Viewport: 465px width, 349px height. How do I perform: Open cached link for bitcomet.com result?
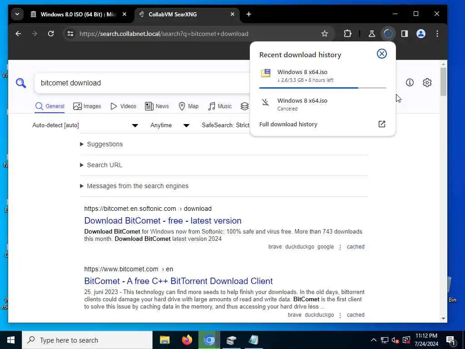[x=356, y=315]
